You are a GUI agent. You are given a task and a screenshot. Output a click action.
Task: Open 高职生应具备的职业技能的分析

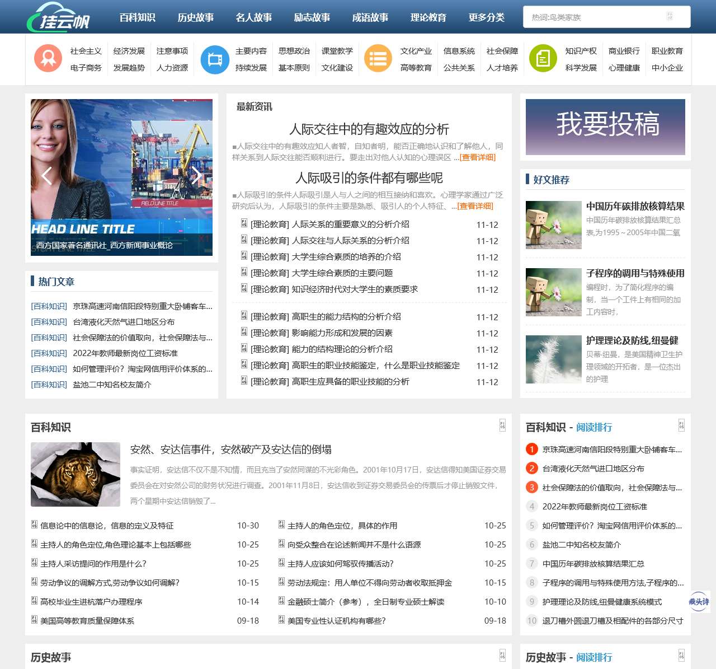click(351, 382)
